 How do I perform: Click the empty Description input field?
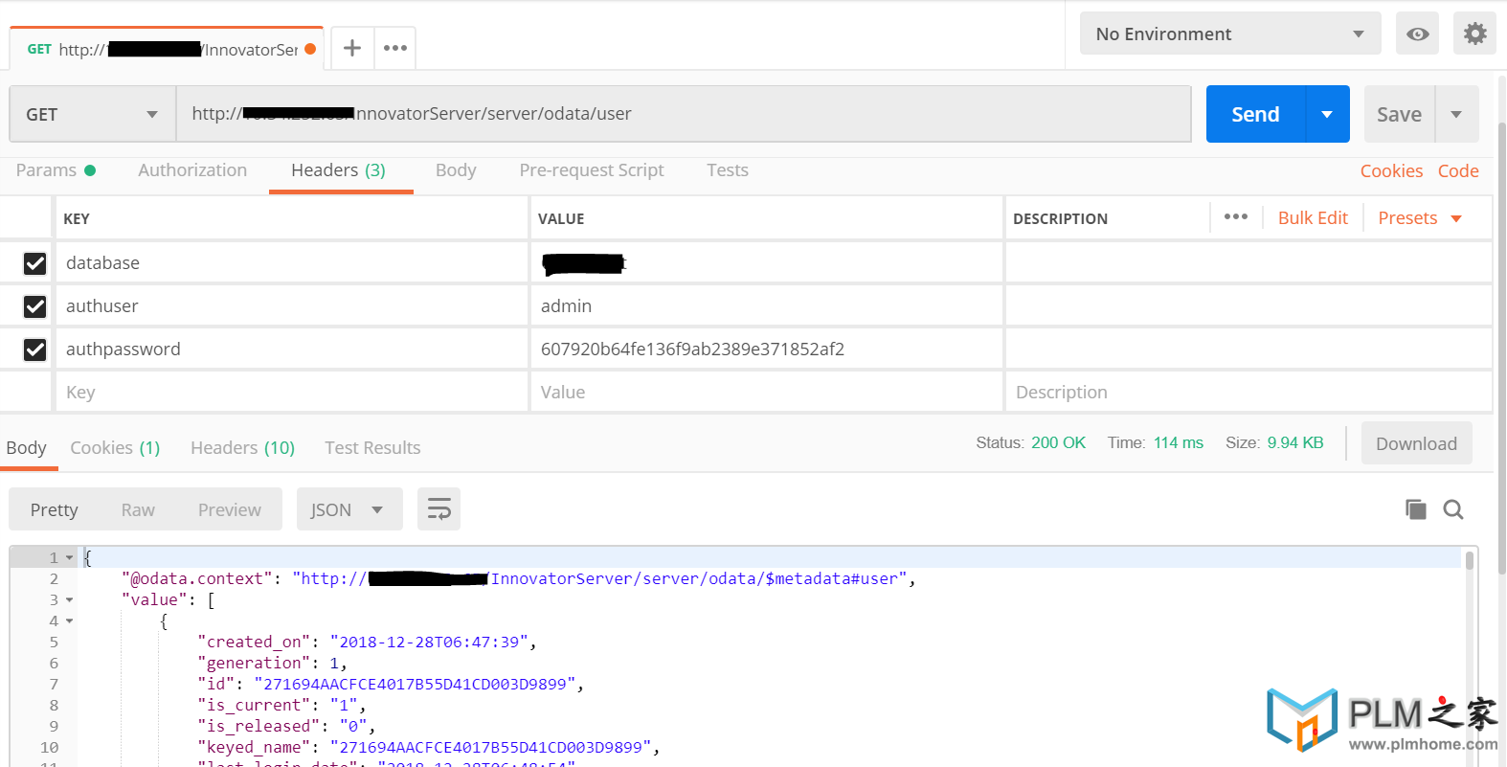click(x=1248, y=393)
